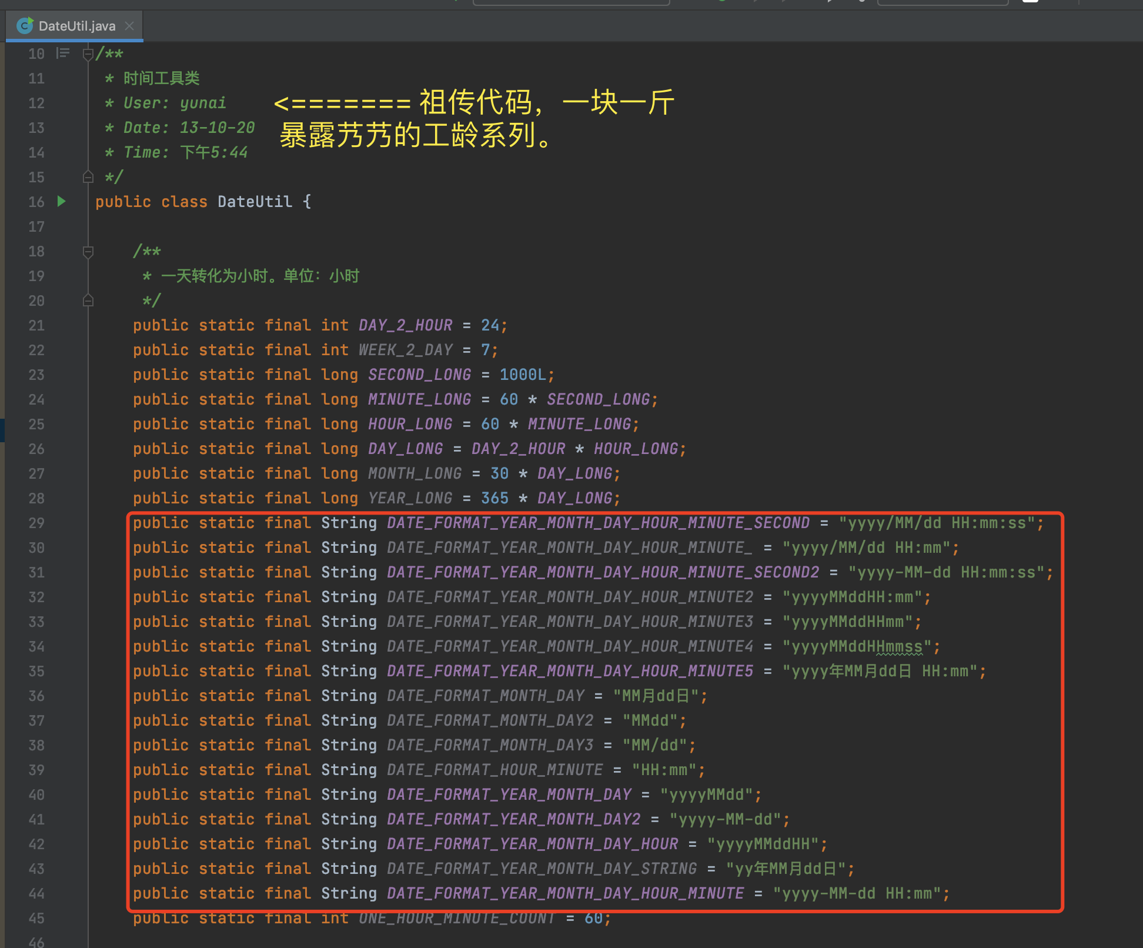1143x948 pixels.
Task: Click the Java class icon on DateUtil.java tab
Action: coord(25,26)
